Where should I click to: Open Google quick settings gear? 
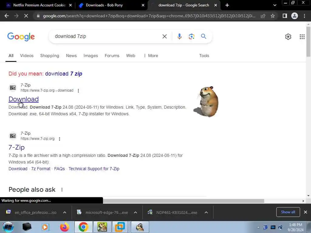[288, 37]
